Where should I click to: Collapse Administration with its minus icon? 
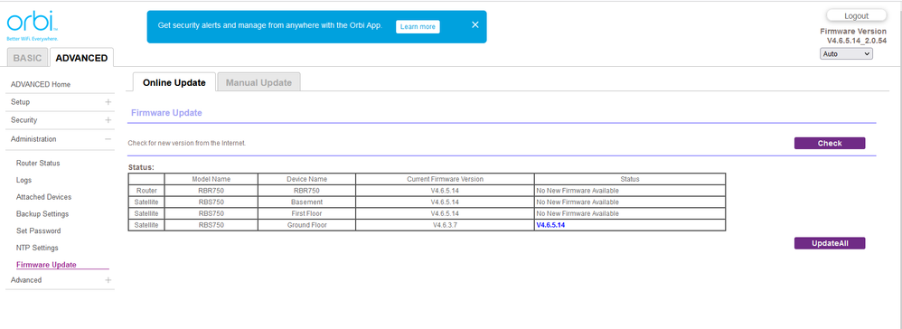click(108, 139)
